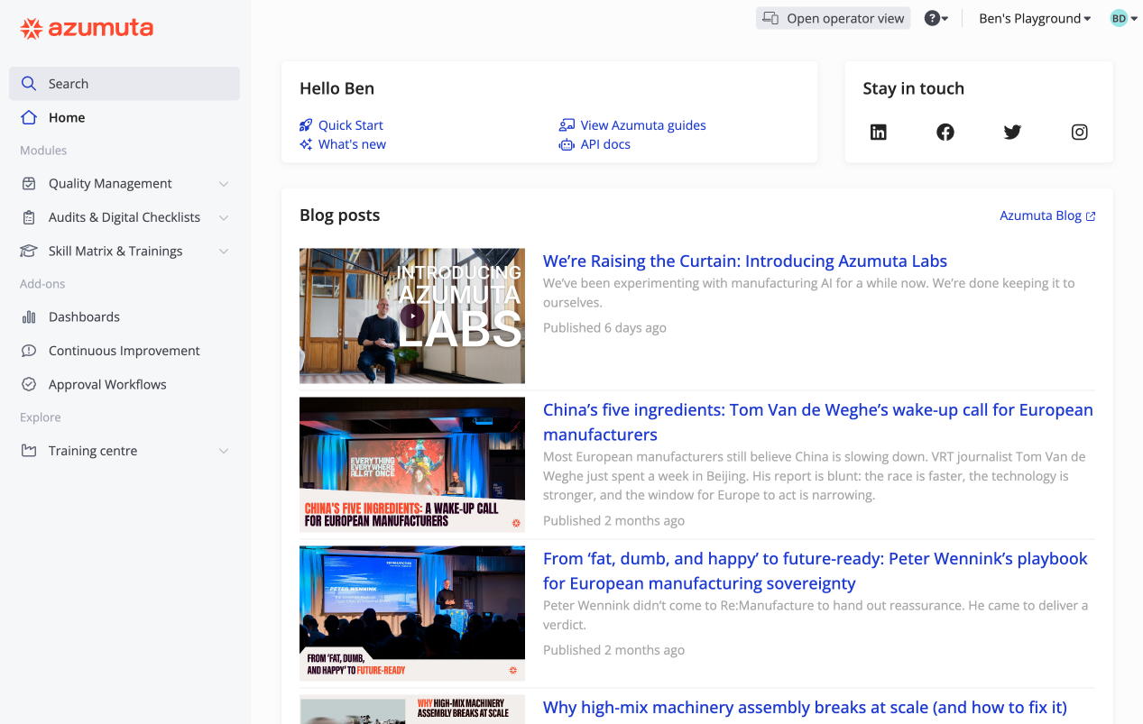Click the Home house icon
This screenshot has width=1143, height=724.
(29, 117)
